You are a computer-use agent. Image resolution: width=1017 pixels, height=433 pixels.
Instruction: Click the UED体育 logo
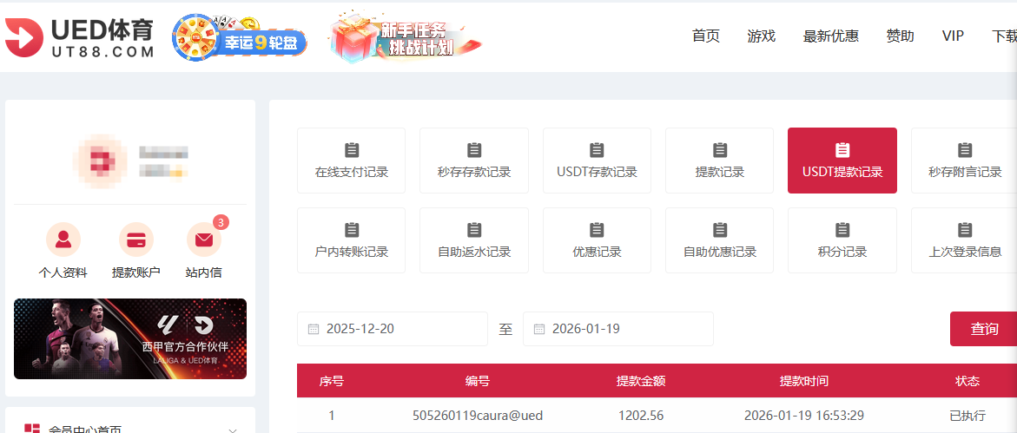click(x=80, y=38)
